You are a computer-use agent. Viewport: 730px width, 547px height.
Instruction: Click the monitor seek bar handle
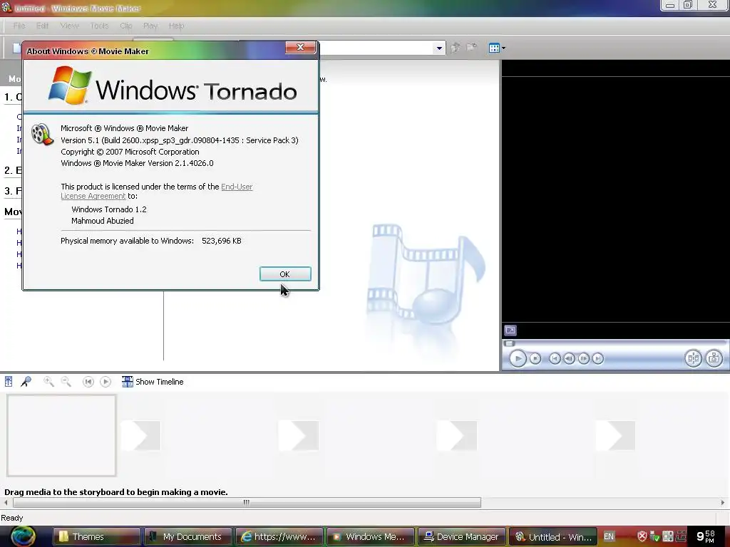pyautogui.click(x=509, y=344)
